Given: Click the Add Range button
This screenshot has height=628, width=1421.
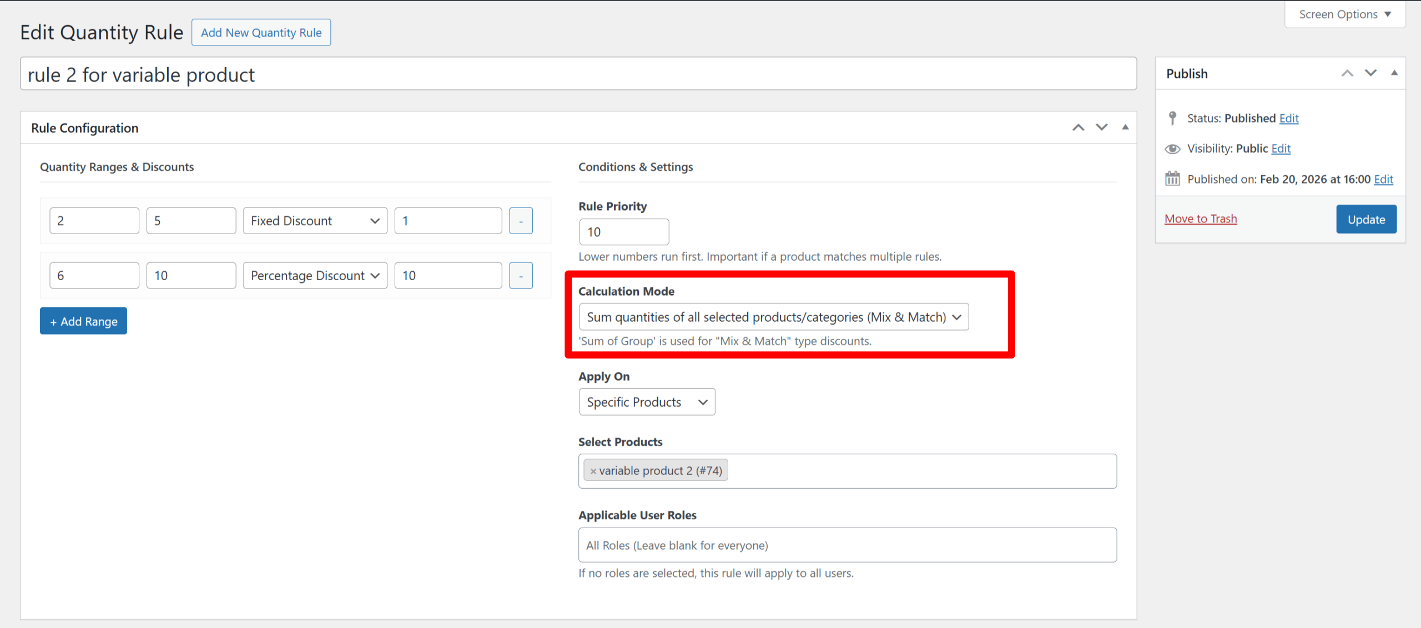Looking at the screenshot, I should (x=83, y=321).
